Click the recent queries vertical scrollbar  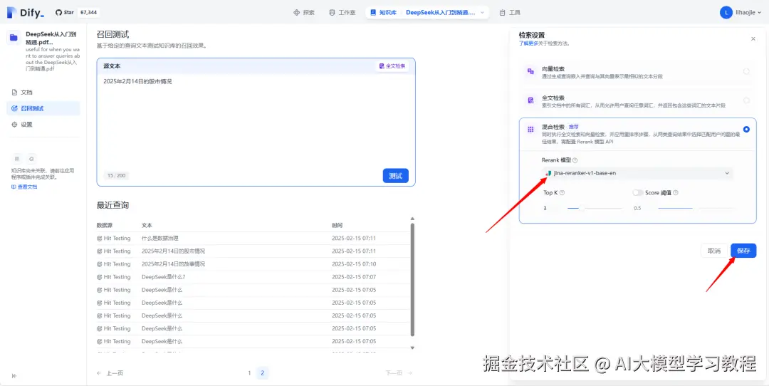[x=412, y=280]
